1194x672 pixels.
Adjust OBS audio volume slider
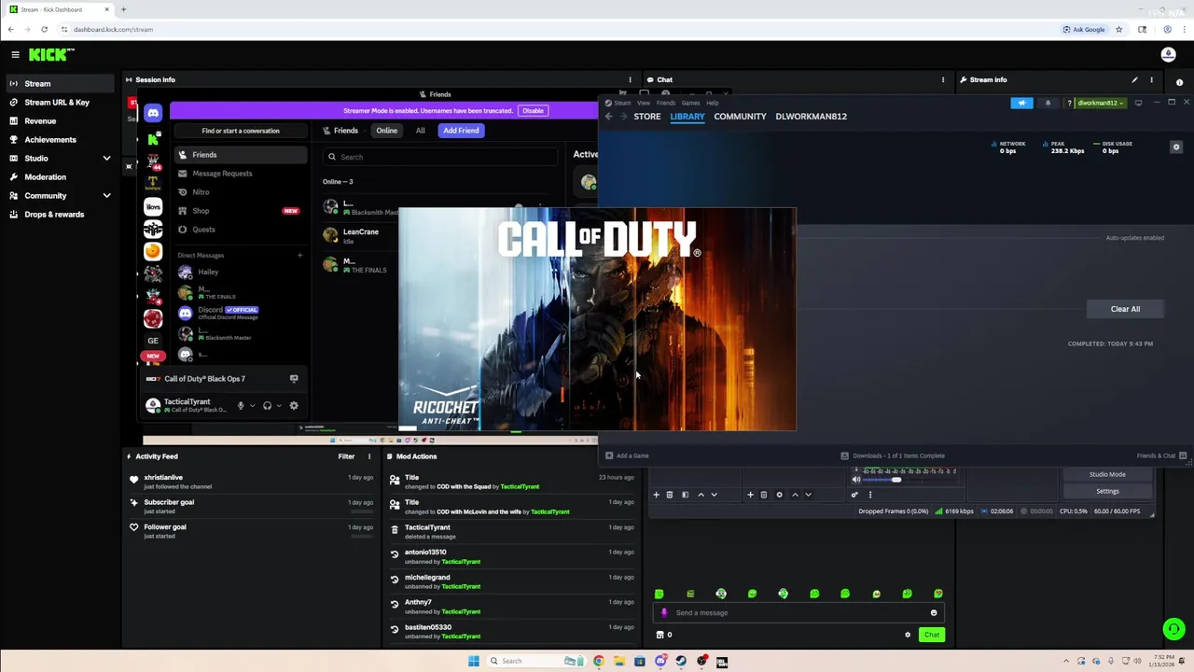(896, 480)
